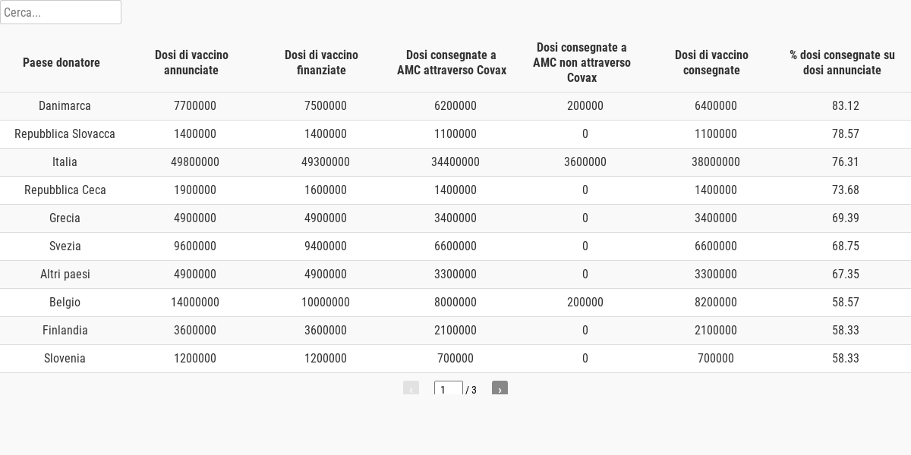Go to next table page
The width and height of the screenshot is (911, 455).
(x=500, y=388)
